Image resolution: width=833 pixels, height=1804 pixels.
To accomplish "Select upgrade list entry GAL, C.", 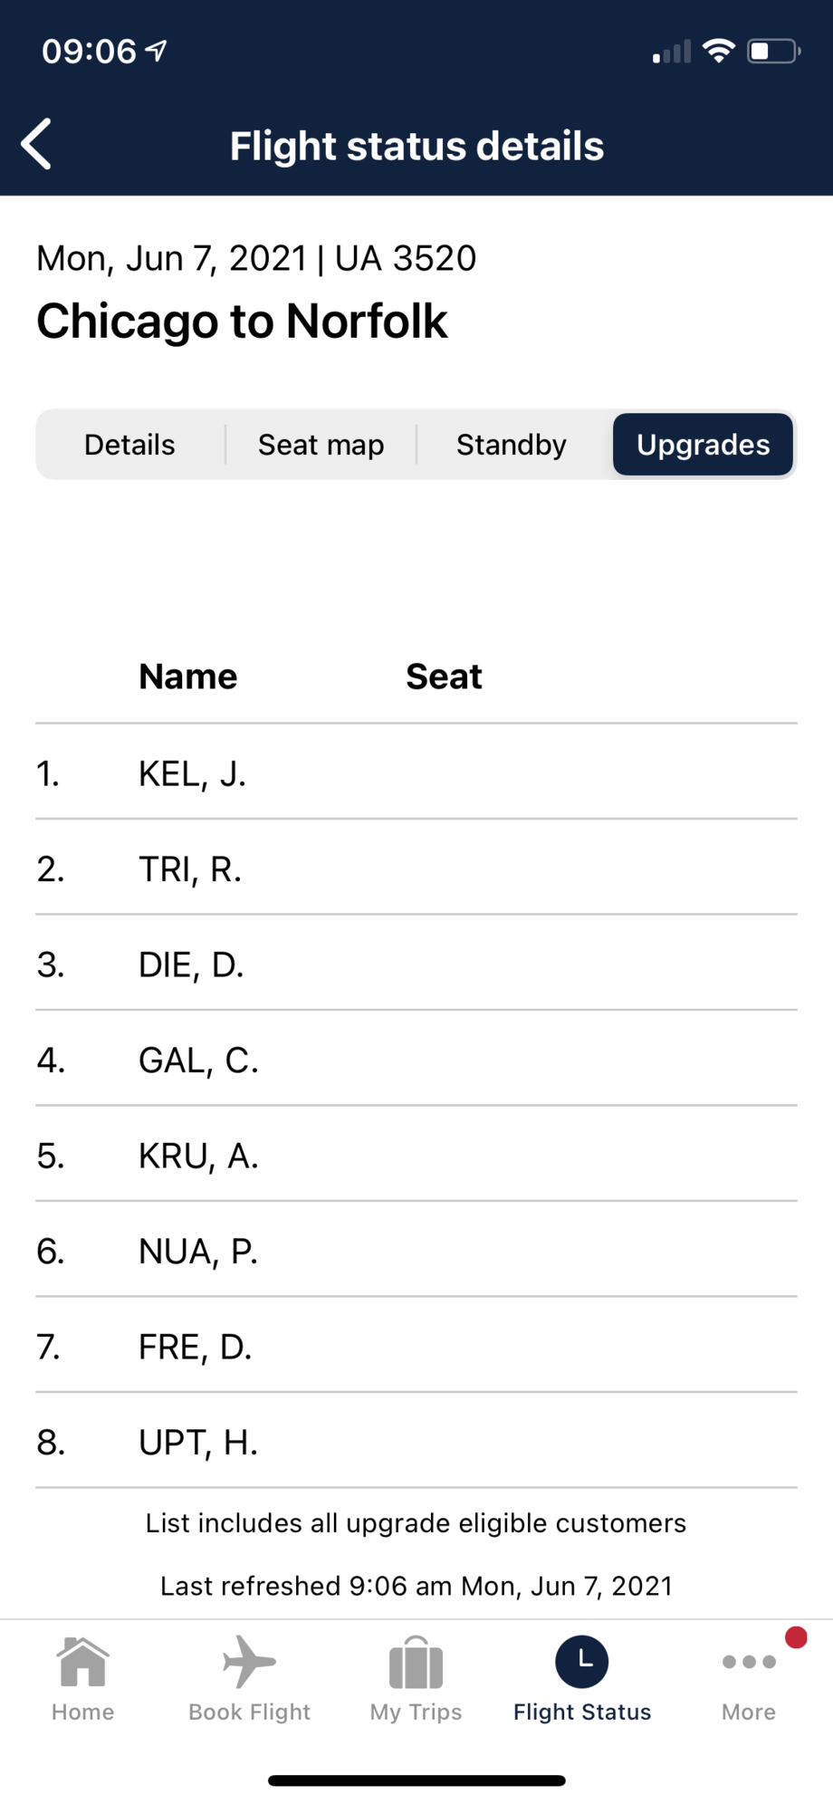I will (416, 1060).
